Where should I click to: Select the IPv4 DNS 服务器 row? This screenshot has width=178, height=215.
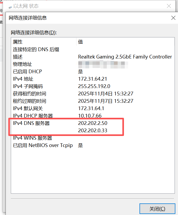(x=31, y=123)
